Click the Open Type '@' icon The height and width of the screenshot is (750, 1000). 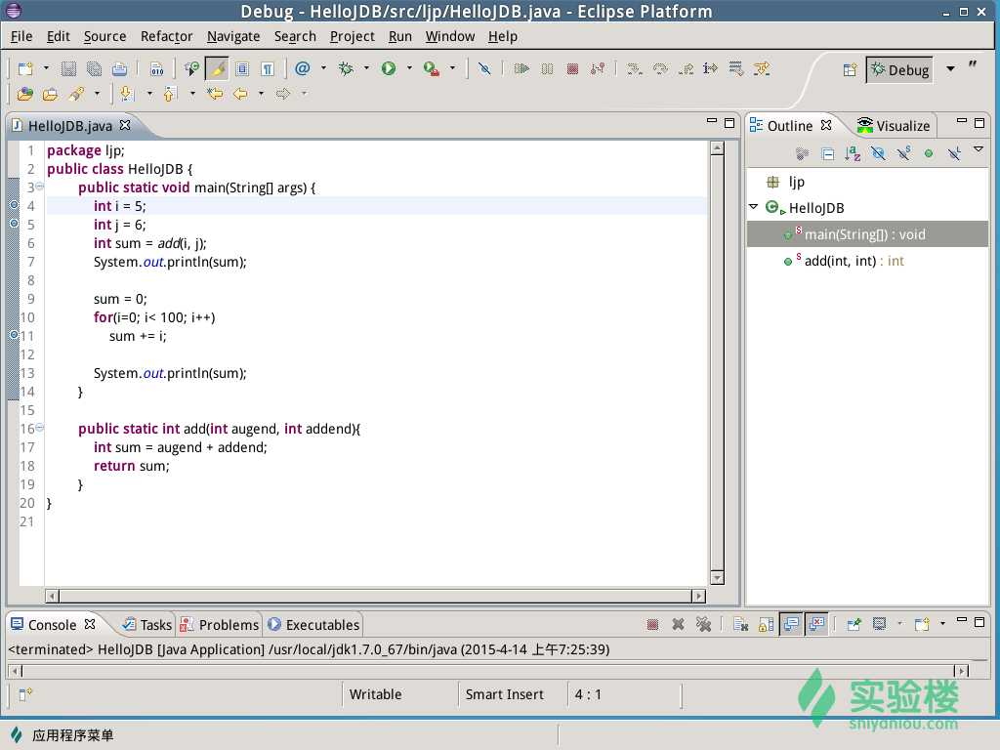point(303,68)
